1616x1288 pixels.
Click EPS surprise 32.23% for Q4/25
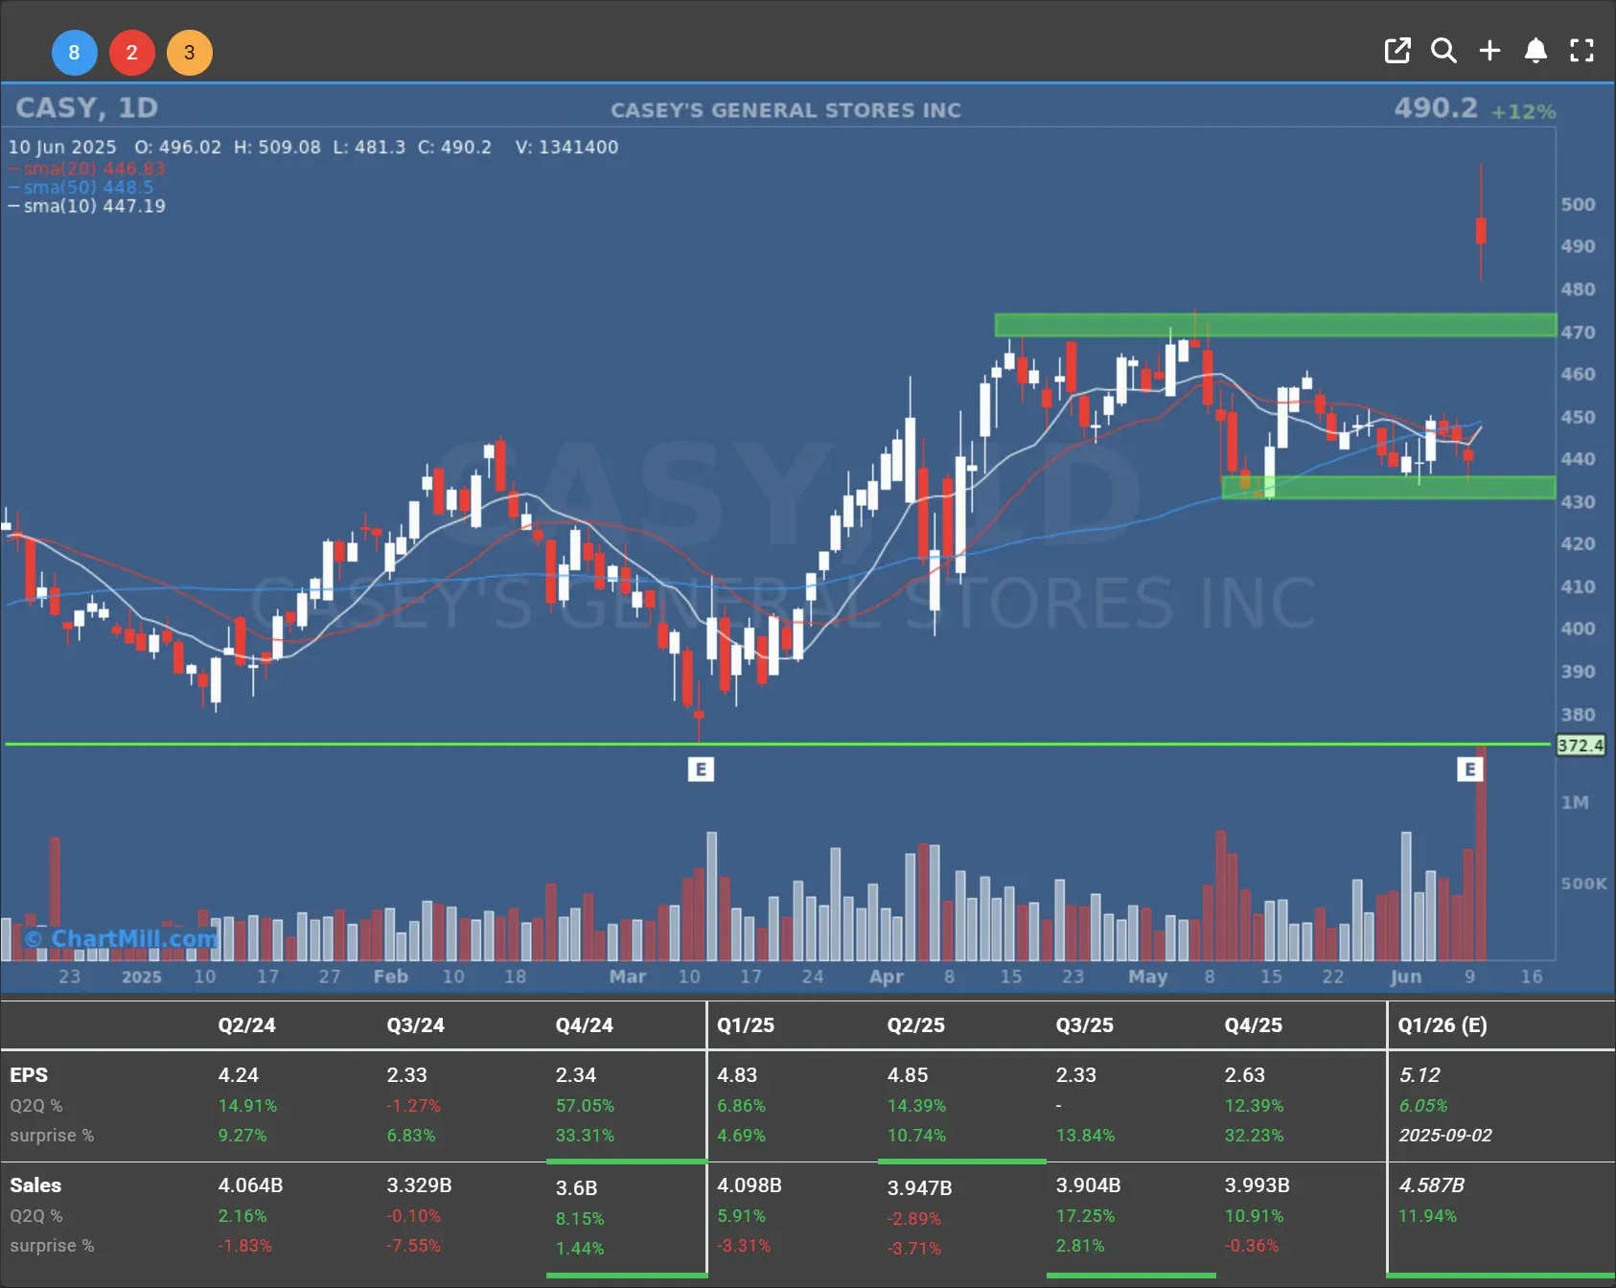click(1254, 1136)
